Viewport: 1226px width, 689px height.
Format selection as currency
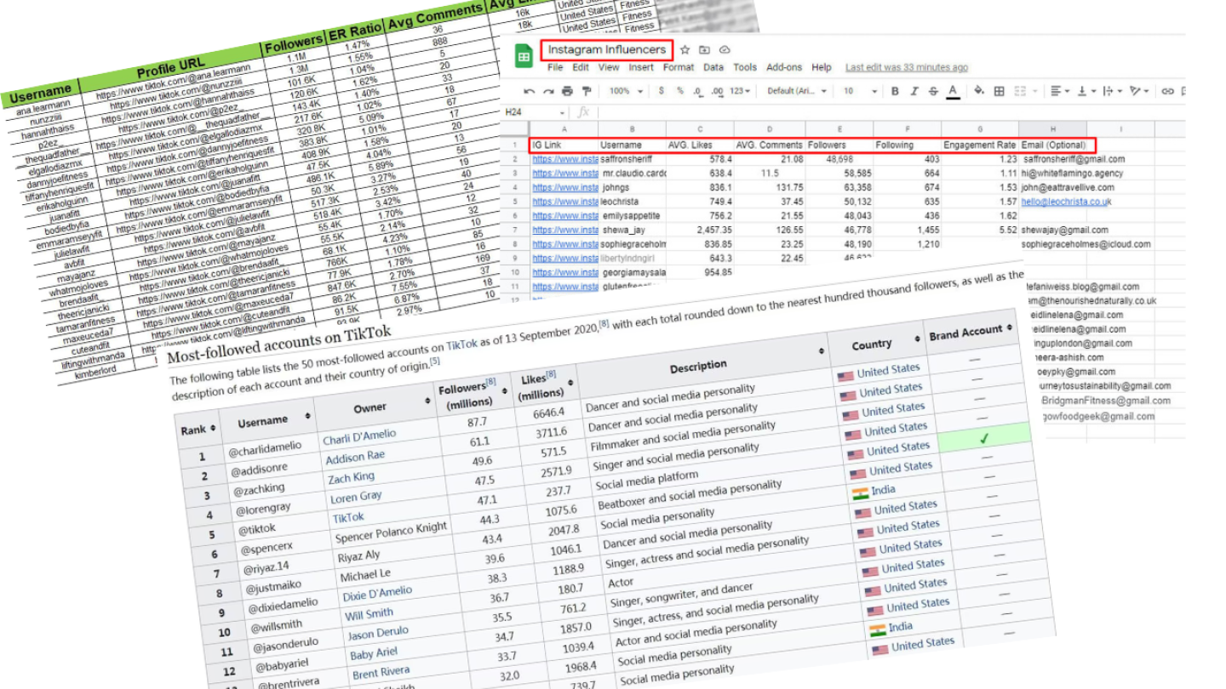(x=662, y=91)
